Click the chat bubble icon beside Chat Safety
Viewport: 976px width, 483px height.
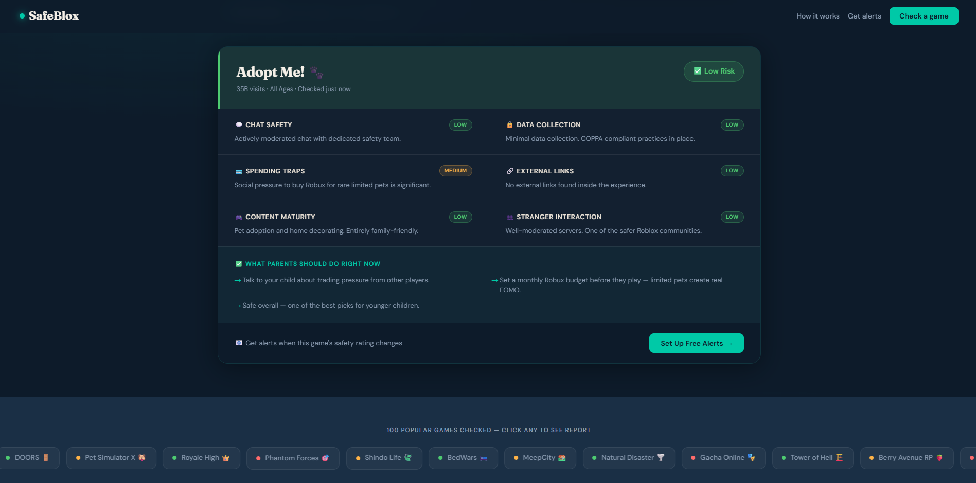click(x=238, y=124)
